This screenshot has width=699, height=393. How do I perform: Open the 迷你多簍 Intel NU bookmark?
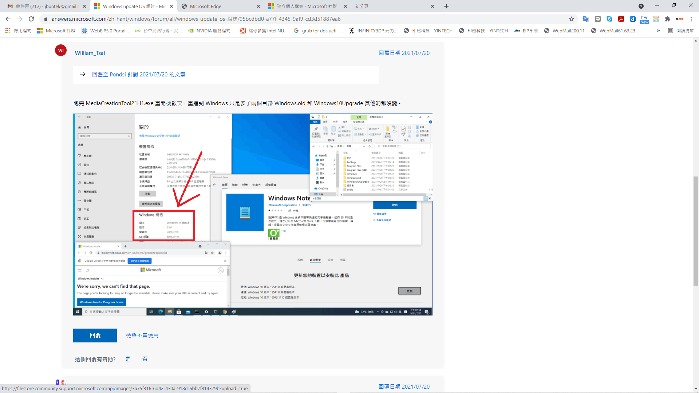pos(264,31)
